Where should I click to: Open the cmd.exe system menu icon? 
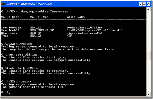[4, 4]
